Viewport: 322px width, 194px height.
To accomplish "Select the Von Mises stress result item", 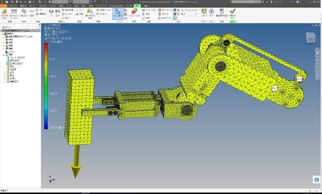I will coord(17,58).
